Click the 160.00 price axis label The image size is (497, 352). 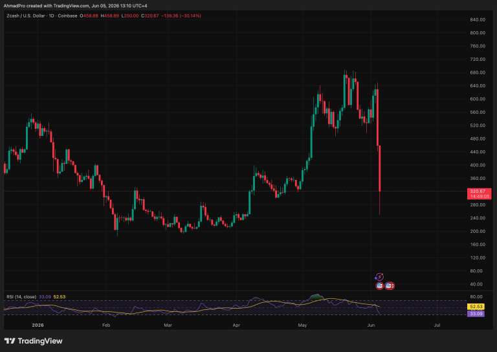(478, 245)
